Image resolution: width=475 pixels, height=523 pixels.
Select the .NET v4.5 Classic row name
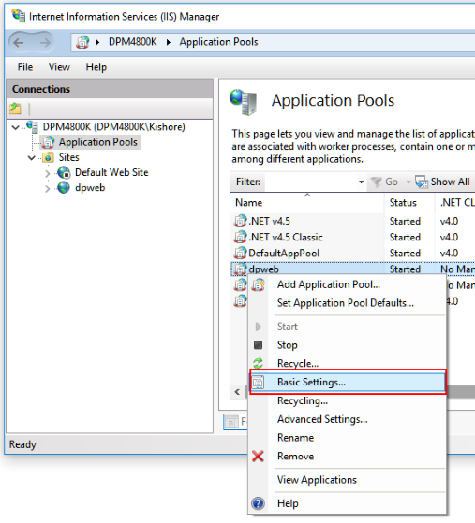[x=286, y=237]
